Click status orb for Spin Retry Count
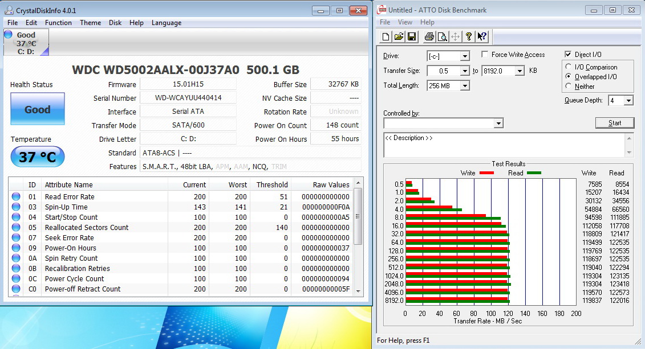The width and height of the screenshot is (645, 349). click(x=16, y=258)
